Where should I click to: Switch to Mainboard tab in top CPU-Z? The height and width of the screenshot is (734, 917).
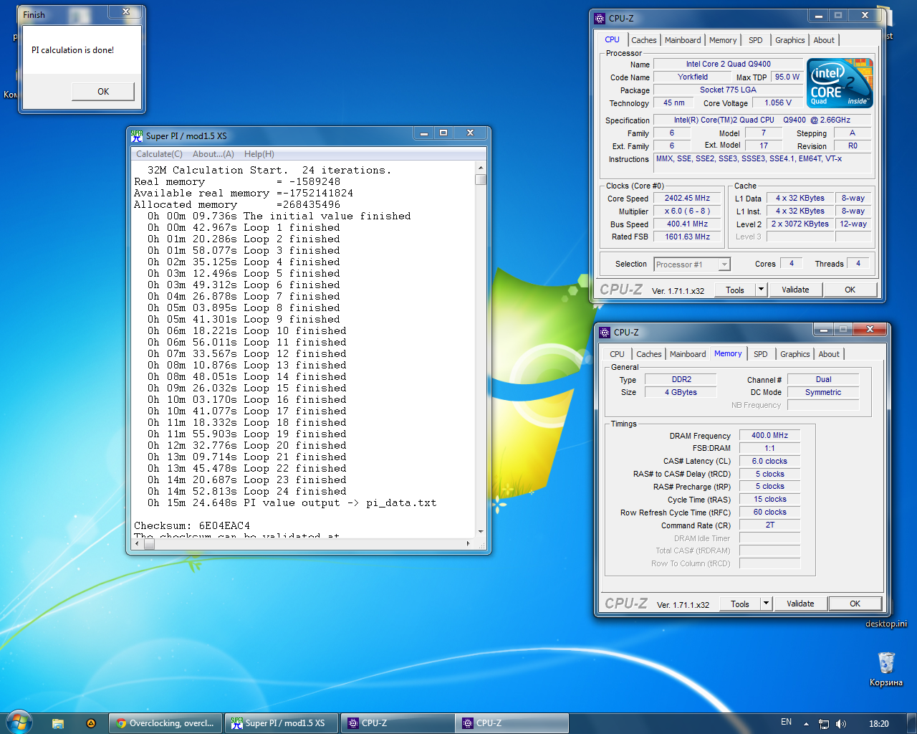click(683, 40)
